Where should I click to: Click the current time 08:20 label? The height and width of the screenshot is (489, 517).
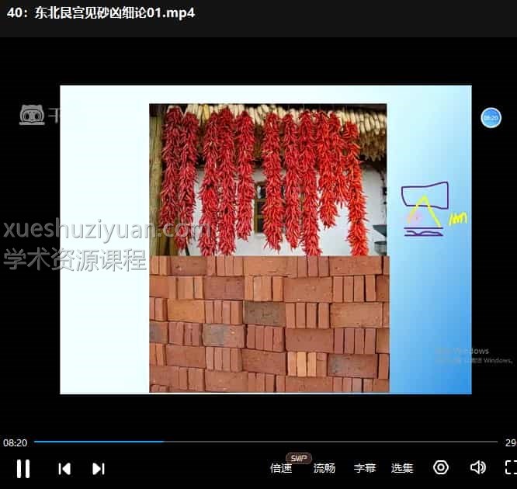[16, 442]
